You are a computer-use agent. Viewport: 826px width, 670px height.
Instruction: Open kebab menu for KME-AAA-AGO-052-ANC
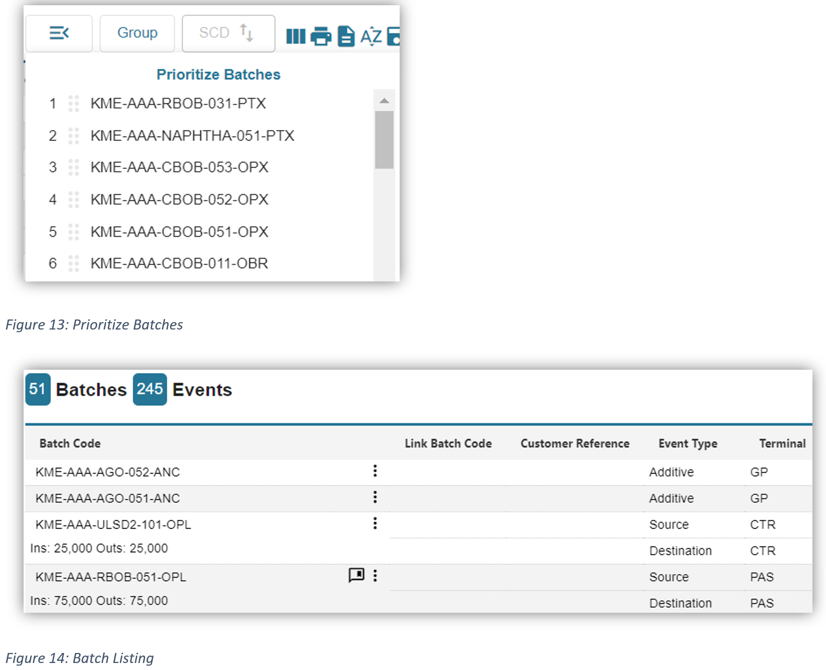pos(375,471)
